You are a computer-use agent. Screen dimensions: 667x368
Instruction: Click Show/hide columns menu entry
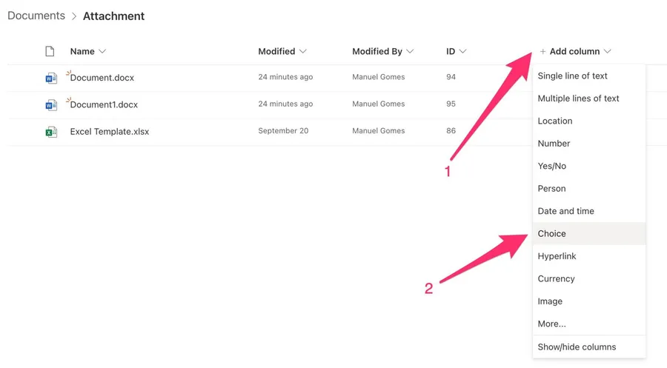pyautogui.click(x=577, y=347)
